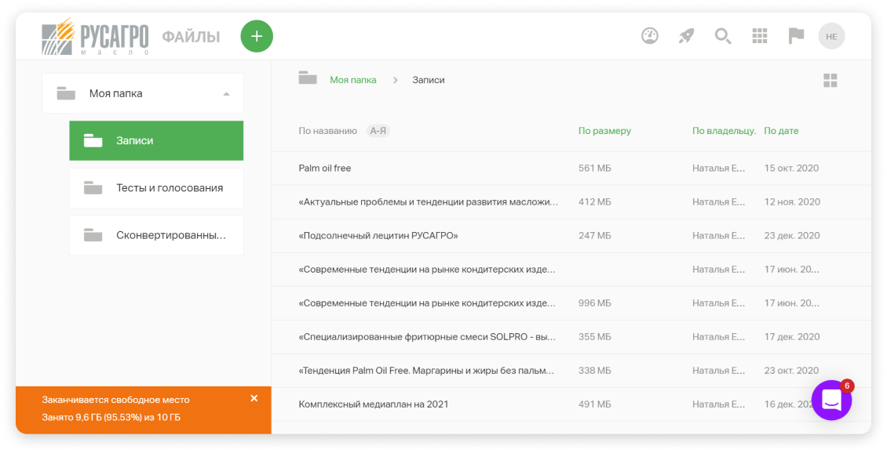The image size is (887, 453).
Task: Click the 412 МБ size value
Action: pyautogui.click(x=594, y=201)
